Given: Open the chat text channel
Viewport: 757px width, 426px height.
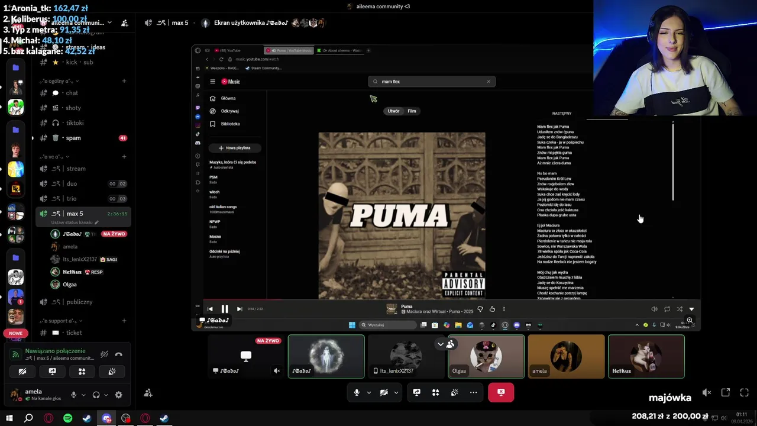Looking at the screenshot, I should coord(83,93).
